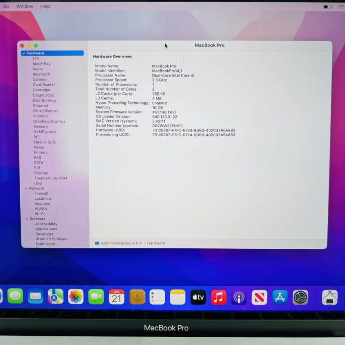This screenshot has width=345, height=345.
Task: Select Fibre Channel category
Action: (x=45, y=111)
